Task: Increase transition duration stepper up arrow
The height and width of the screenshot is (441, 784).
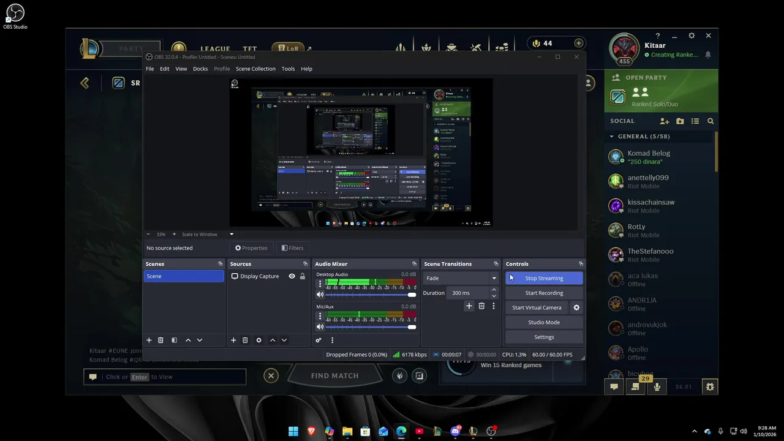Action: point(494,290)
